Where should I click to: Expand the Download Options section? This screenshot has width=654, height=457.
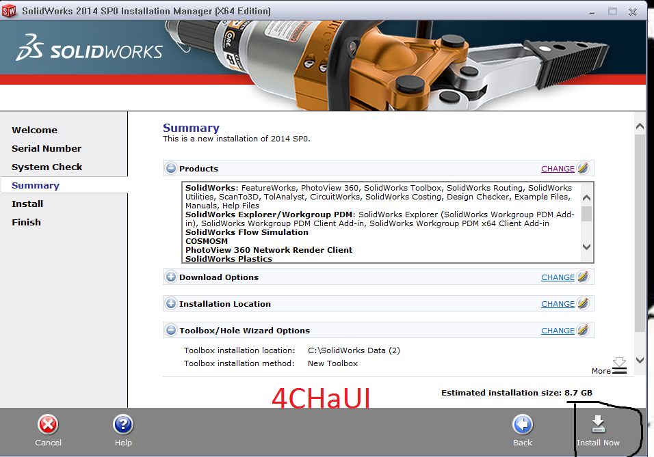tap(171, 277)
